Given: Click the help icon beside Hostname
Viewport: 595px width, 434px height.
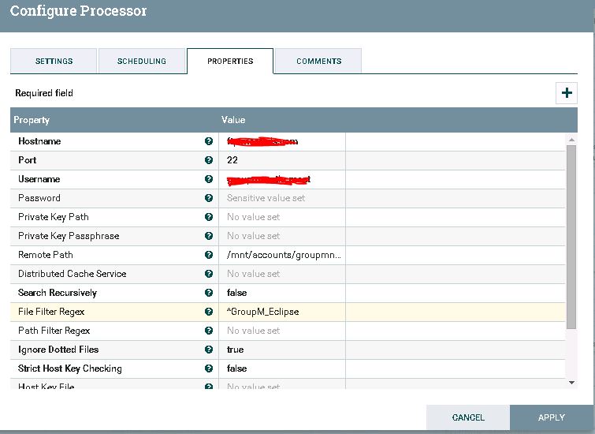Looking at the screenshot, I should click(x=209, y=141).
